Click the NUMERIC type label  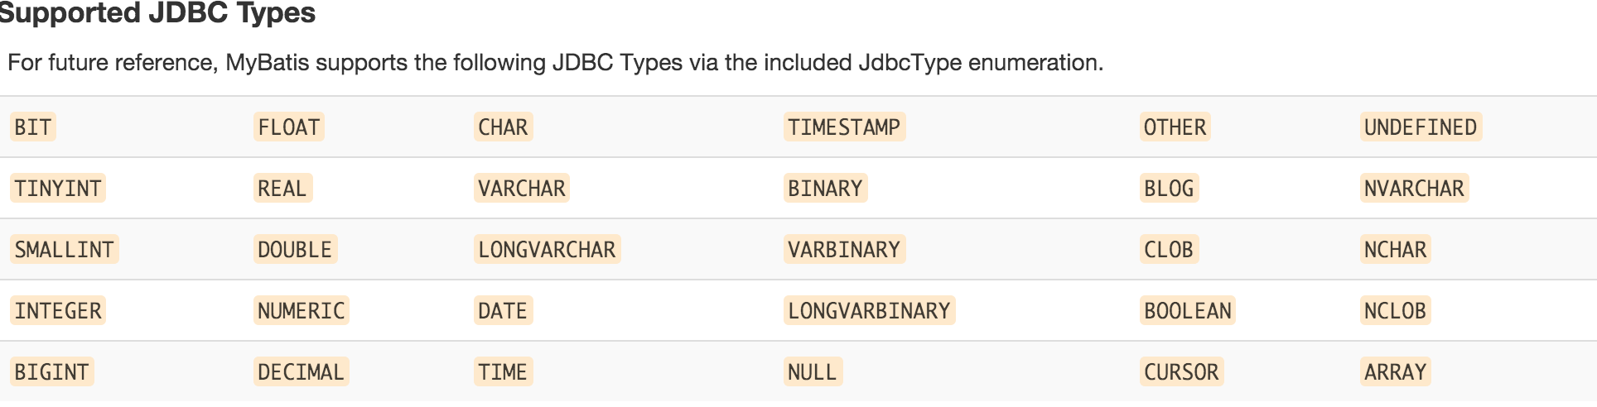pyautogui.click(x=301, y=311)
